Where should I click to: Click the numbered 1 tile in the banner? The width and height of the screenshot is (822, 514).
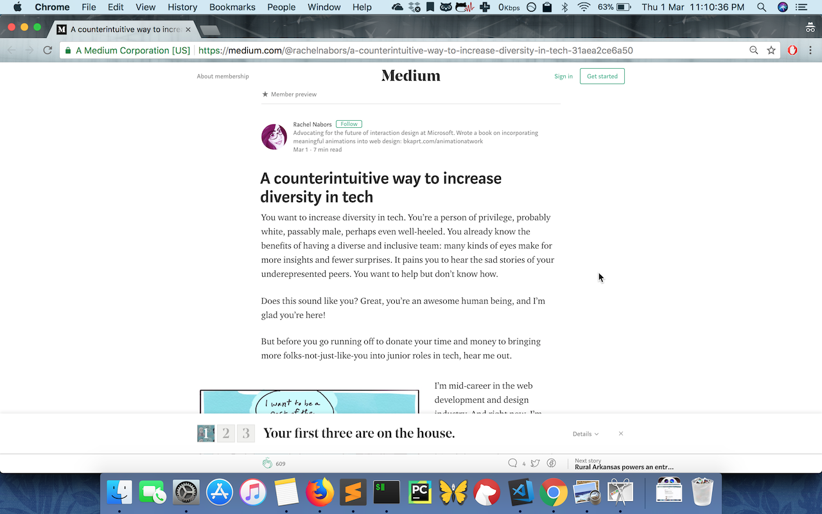[x=205, y=434]
